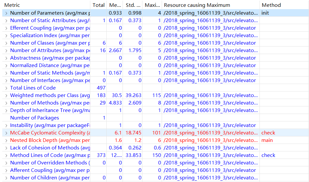Click the resource path for Number of Attributes
Image resolution: width=309 pixels, height=182 pixels.
tap(210, 50)
